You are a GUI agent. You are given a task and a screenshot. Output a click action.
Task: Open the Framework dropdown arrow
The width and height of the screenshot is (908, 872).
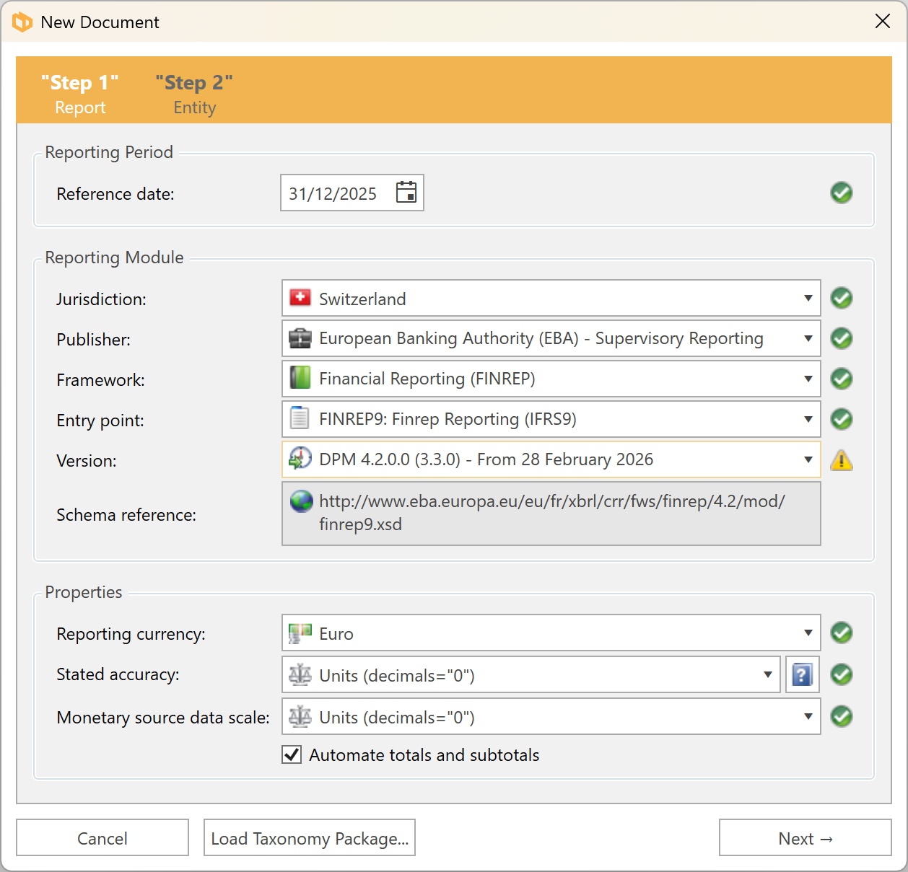click(808, 379)
